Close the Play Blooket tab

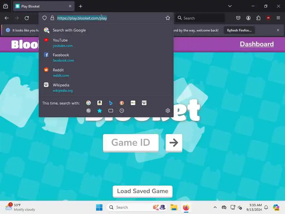coord(70,6)
